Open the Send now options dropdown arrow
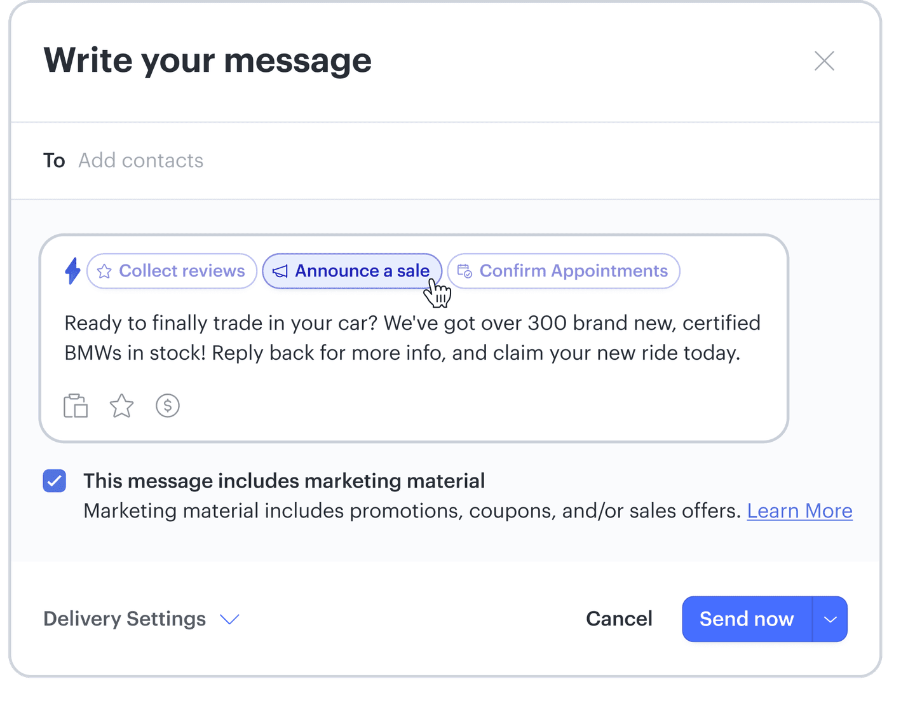The height and width of the screenshot is (719, 915). [x=830, y=619]
